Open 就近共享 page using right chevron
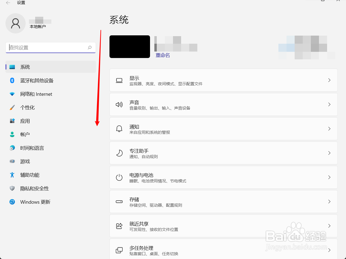The height and width of the screenshot is (259, 346). tap(329, 226)
